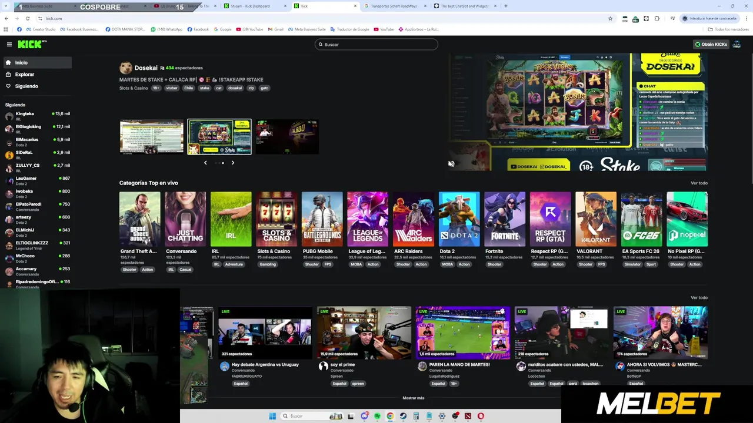Go to previous featured stream arrow
This screenshot has width=753, height=423.
click(x=205, y=163)
